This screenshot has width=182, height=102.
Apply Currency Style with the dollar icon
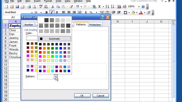pyautogui.click(x=86, y=12)
